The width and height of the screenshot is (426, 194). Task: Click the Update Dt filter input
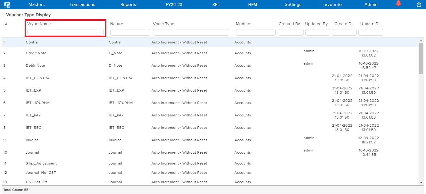370,32
